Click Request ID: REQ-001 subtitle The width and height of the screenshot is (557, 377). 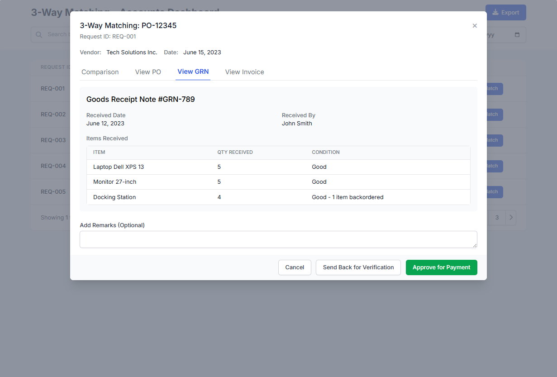[108, 37]
